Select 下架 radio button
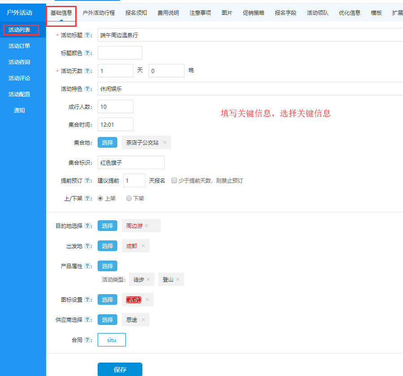Screen dimensions: 403x376 [129, 198]
